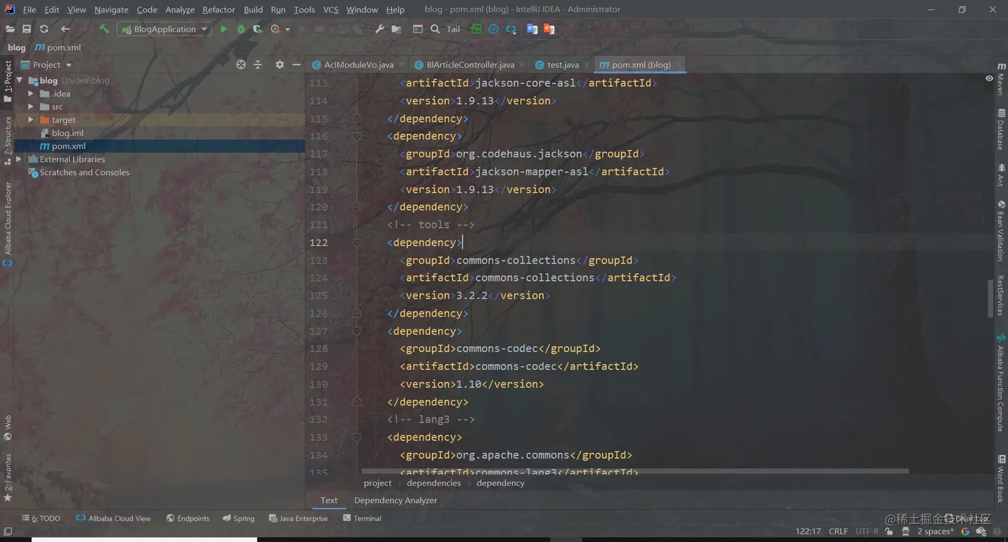
Task: Click the Search Everywhere magnifier
Action: pos(435,29)
